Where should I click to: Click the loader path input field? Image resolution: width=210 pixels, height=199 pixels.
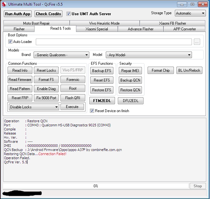[114, 42]
